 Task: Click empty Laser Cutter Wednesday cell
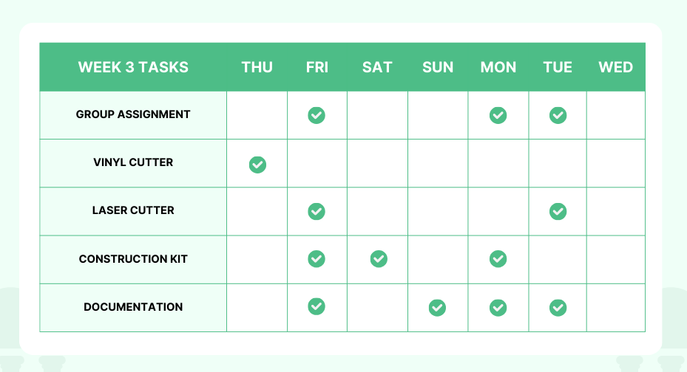[615, 212]
